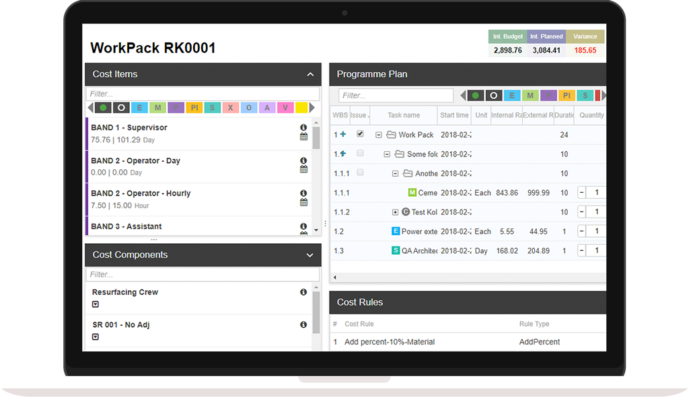Image resolution: width=689 pixels, height=397 pixels.
Task: Sort by WBS column header
Action: tap(340, 116)
